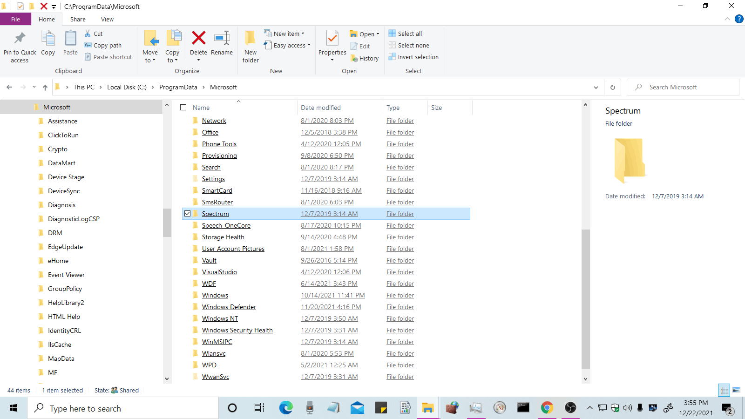
Task: Open the Windows Defender folder
Action: (x=229, y=307)
